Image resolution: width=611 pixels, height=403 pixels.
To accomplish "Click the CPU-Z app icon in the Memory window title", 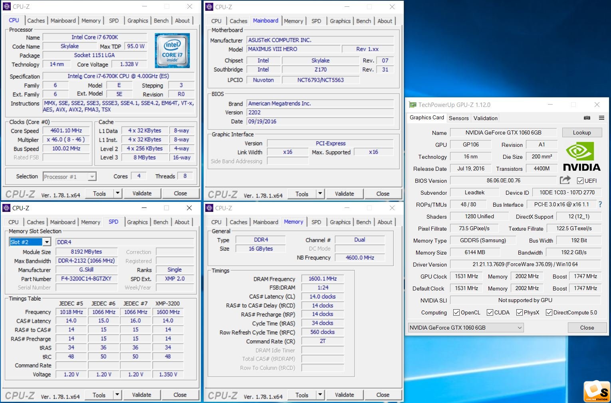I will (209, 208).
